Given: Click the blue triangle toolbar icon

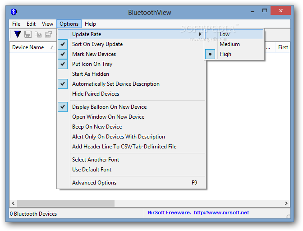Looking at the screenshot, I should [x=18, y=34].
